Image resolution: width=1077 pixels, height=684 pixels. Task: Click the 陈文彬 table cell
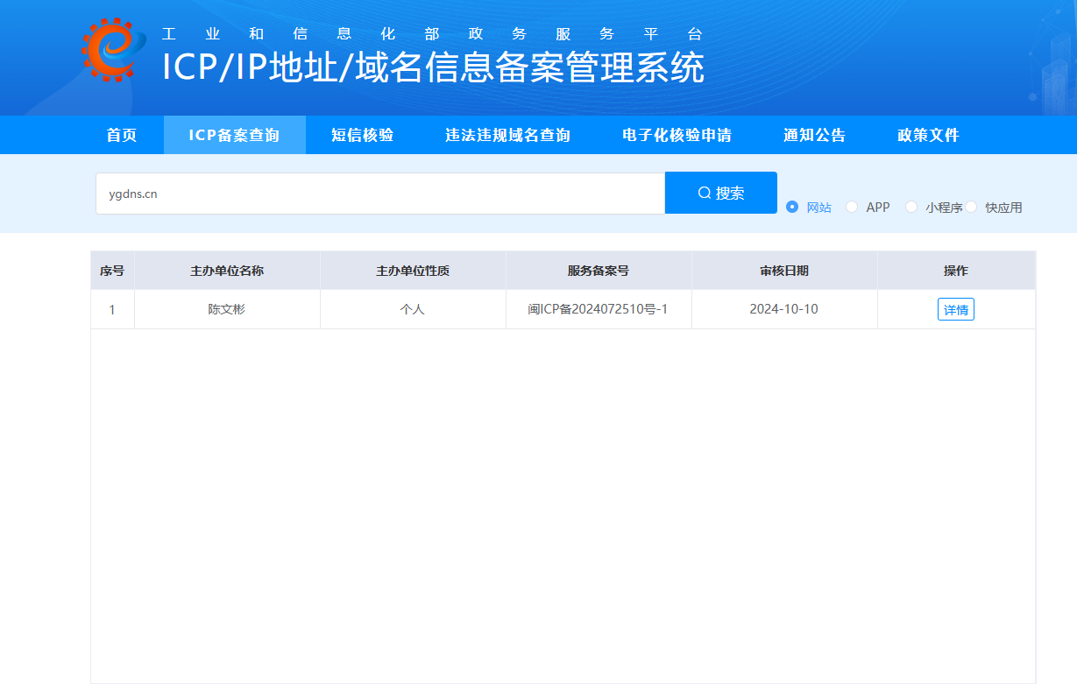(227, 309)
